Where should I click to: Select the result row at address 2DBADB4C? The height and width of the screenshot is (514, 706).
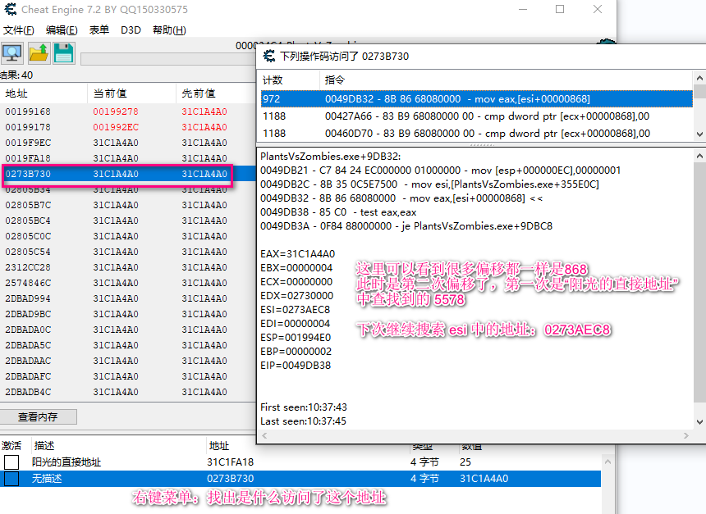[128, 392]
